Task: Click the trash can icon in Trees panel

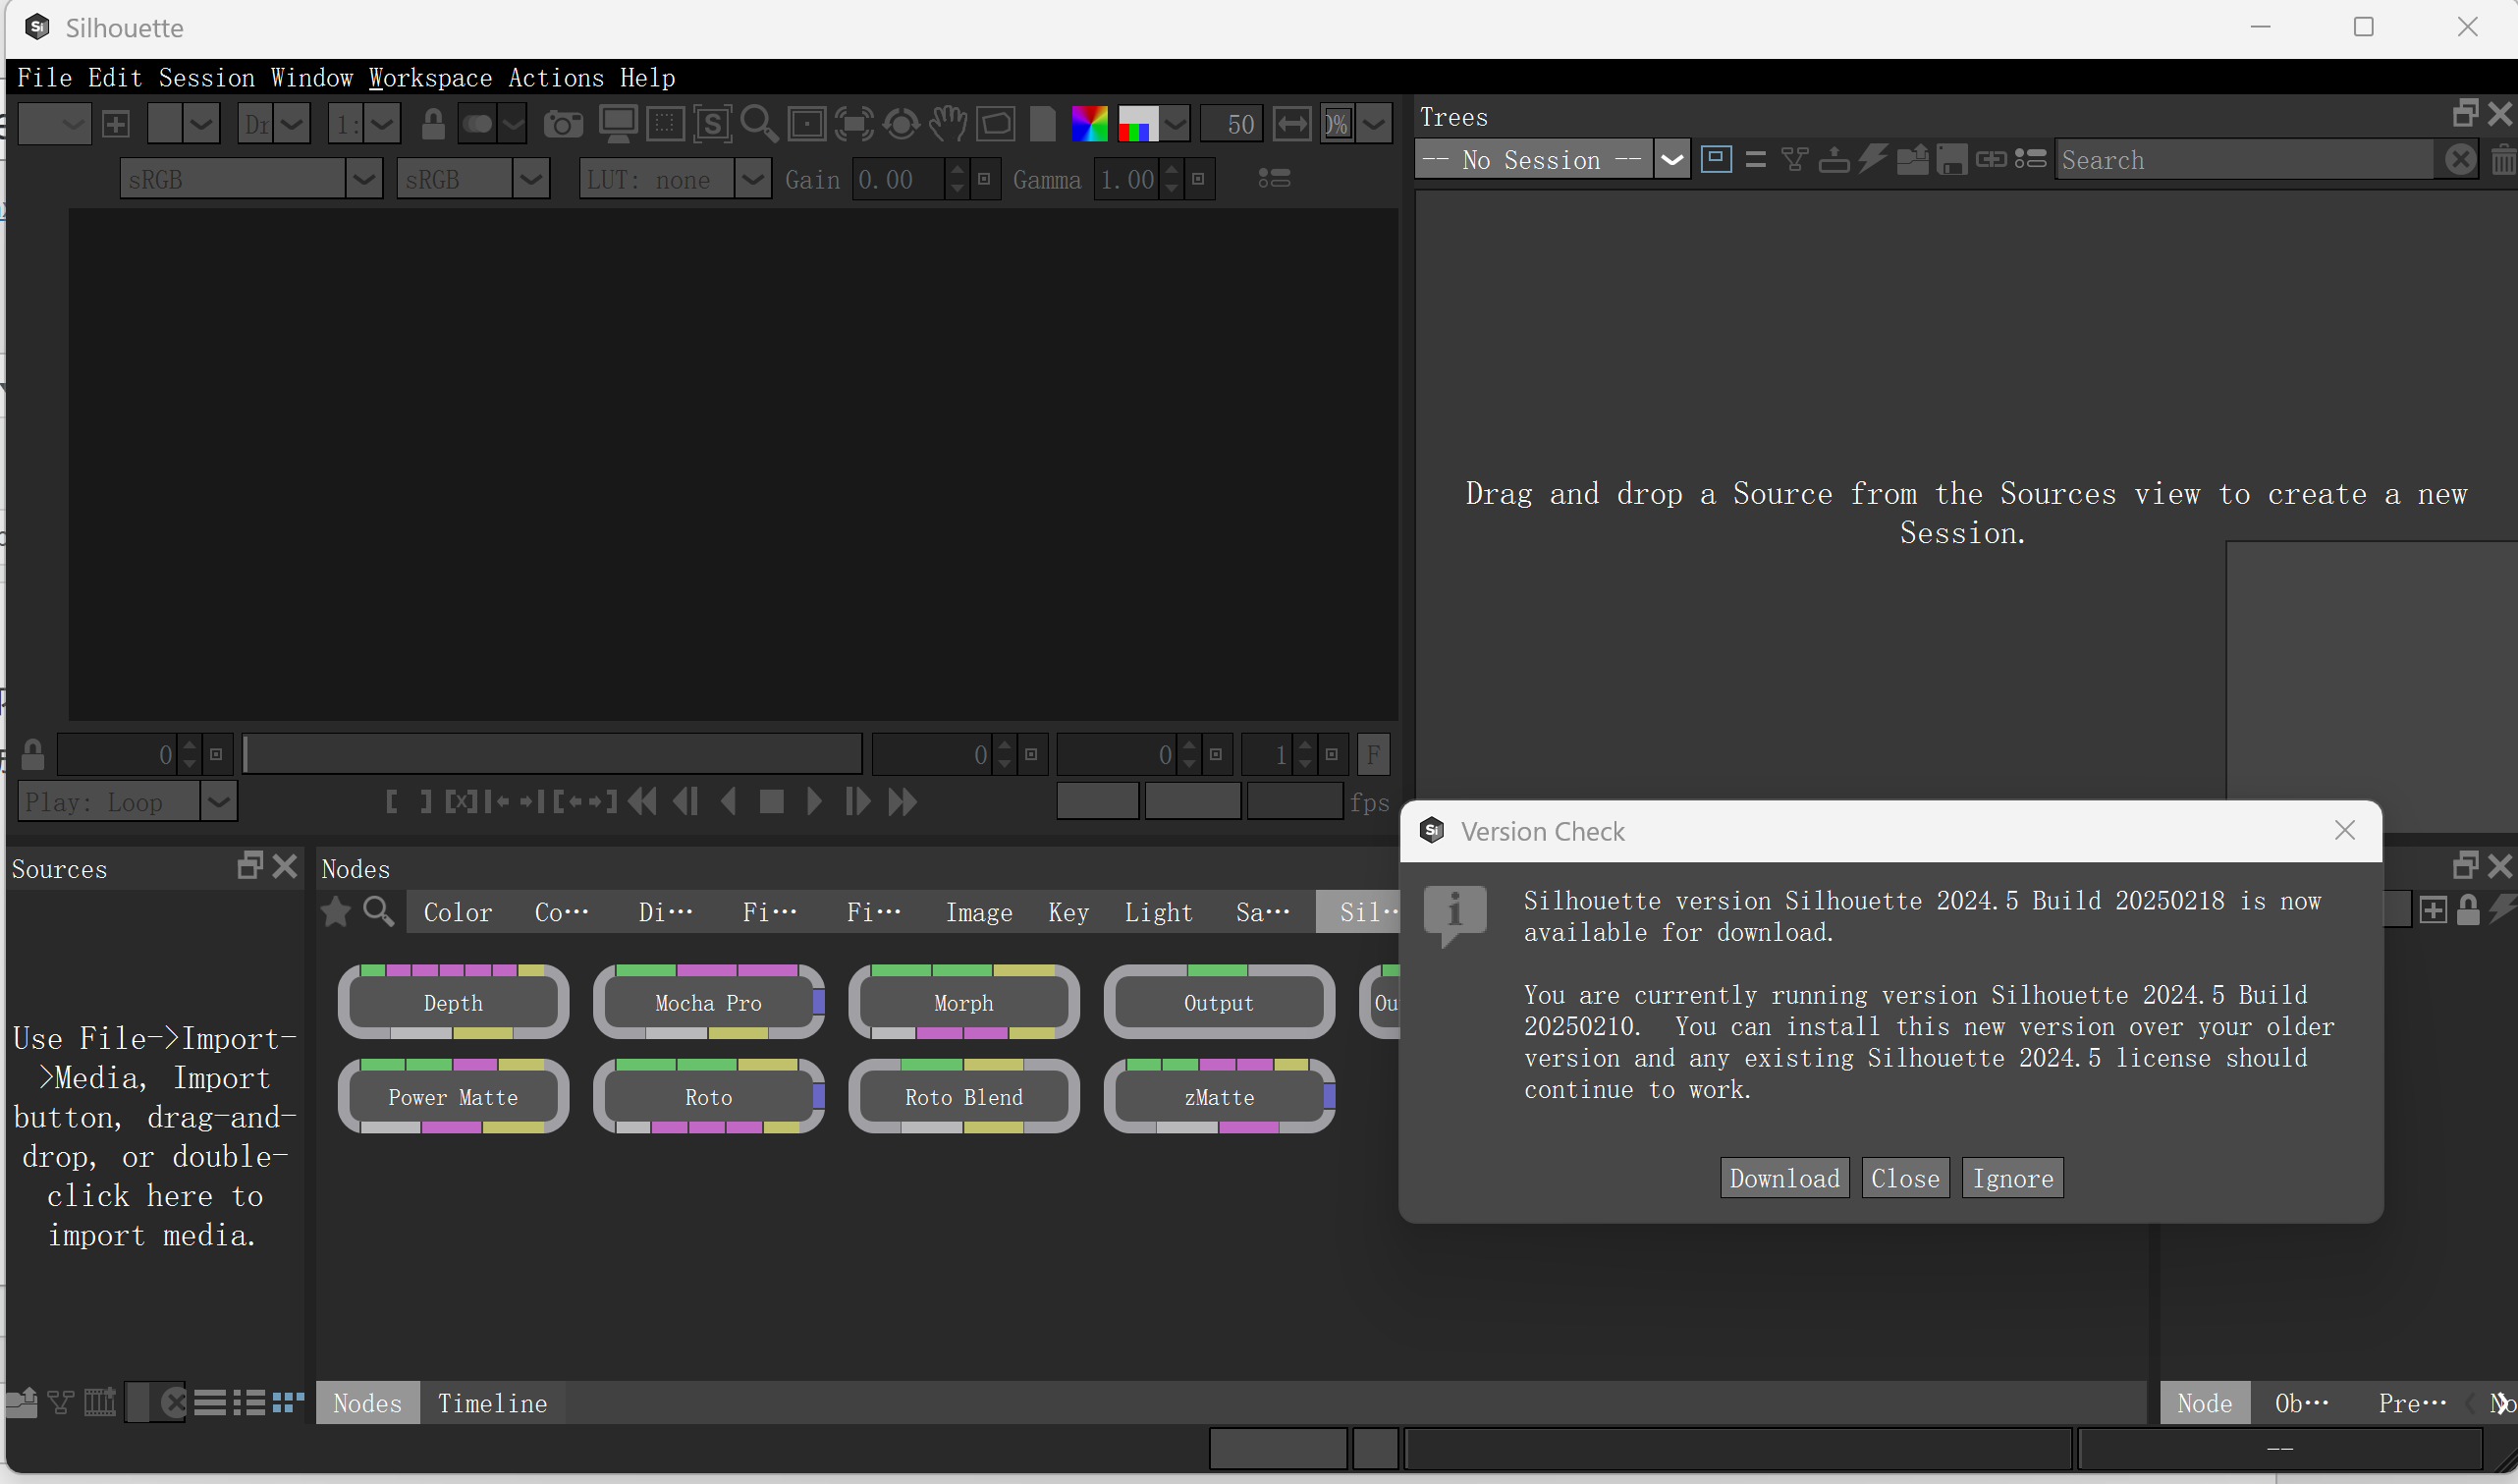Action: pos(2503,160)
